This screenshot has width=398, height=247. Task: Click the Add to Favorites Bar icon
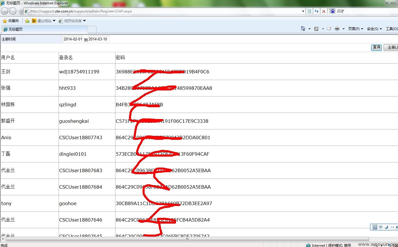(x=27, y=21)
